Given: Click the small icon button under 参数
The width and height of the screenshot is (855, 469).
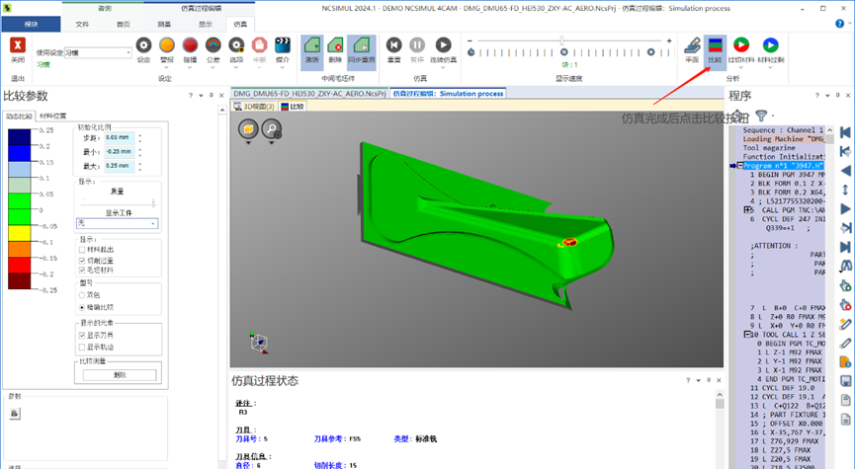Looking at the screenshot, I should point(14,413).
